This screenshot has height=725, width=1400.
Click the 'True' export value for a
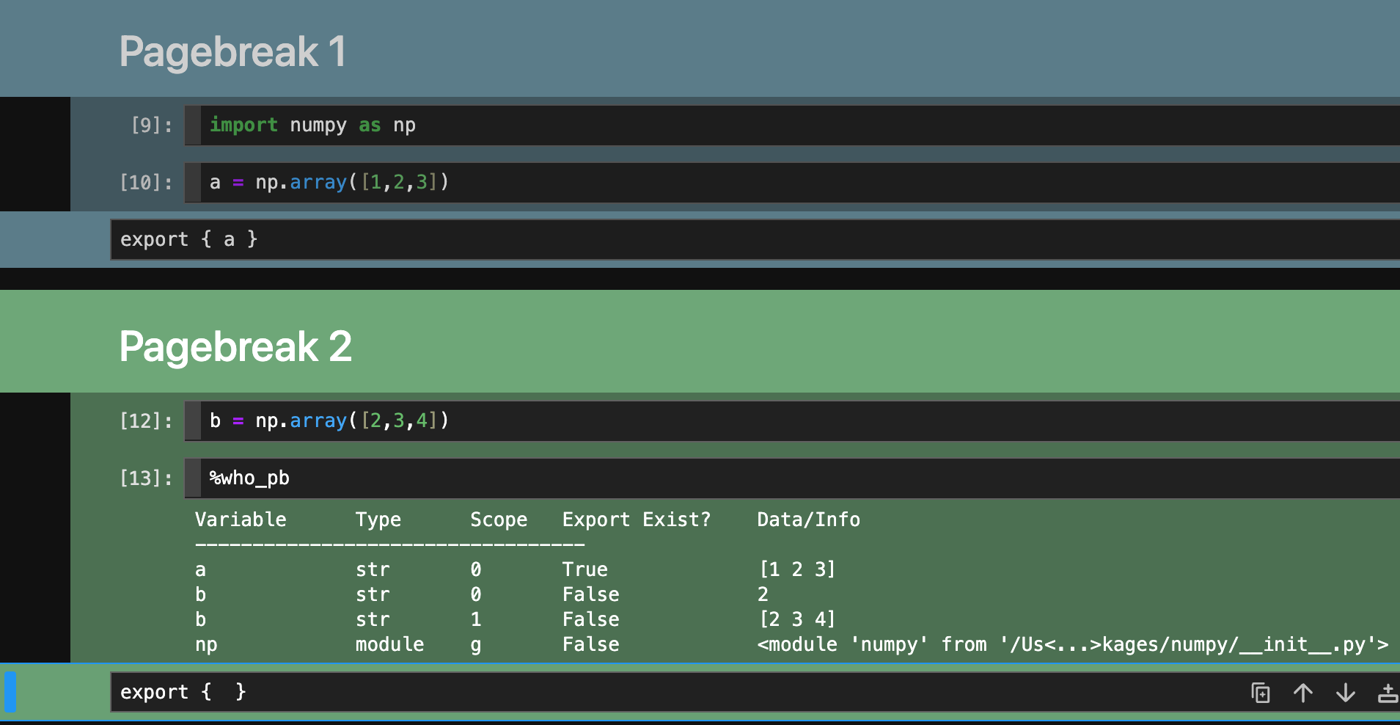click(x=585, y=569)
